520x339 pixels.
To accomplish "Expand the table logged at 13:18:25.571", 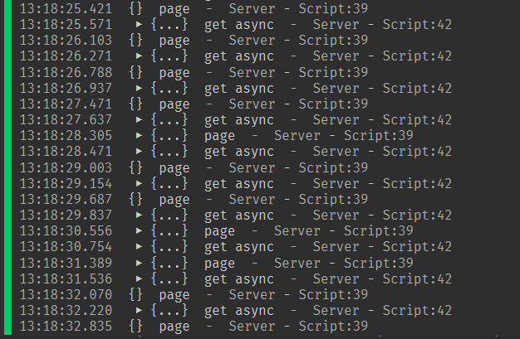I will tap(139, 25).
